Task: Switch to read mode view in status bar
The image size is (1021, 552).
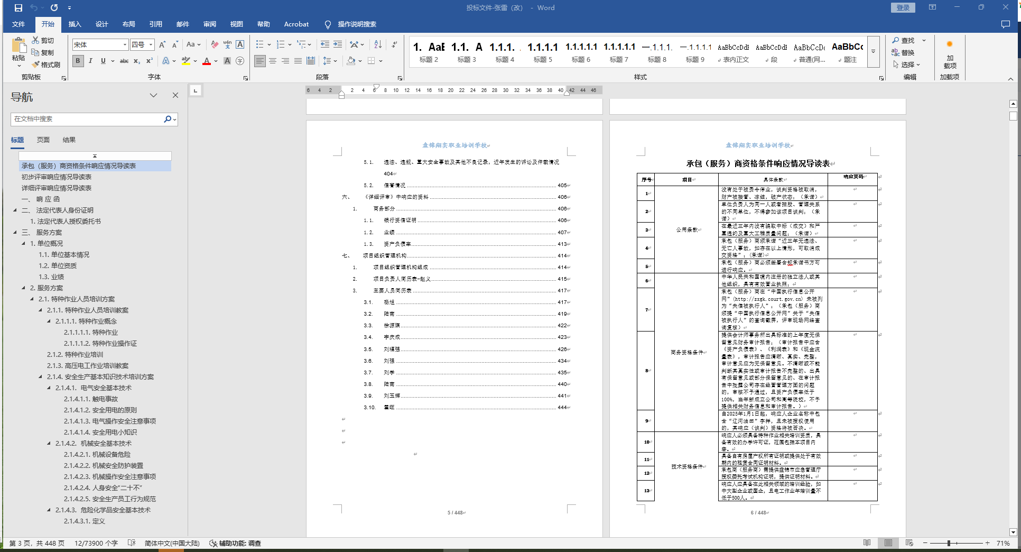Action: click(867, 543)
